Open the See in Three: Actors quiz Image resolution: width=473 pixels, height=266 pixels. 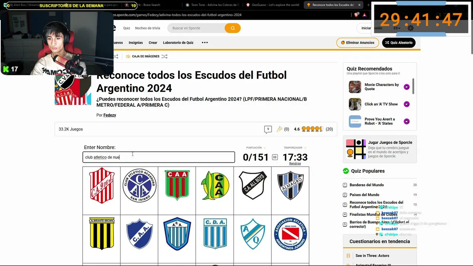[x=372, y=256]
